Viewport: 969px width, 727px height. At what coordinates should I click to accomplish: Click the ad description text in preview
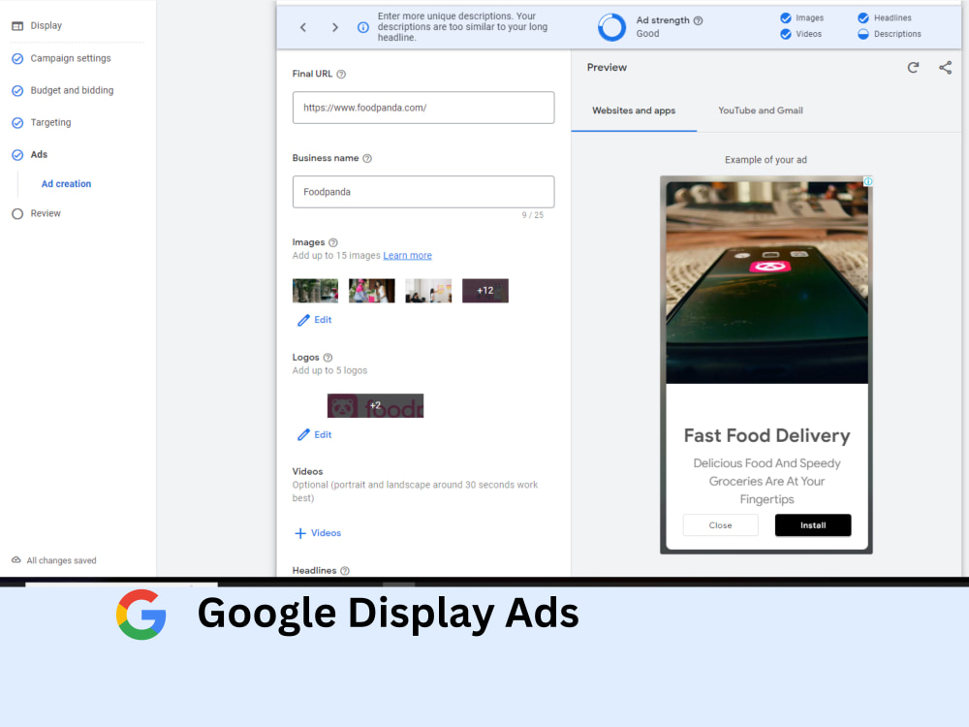coord(766,481)
